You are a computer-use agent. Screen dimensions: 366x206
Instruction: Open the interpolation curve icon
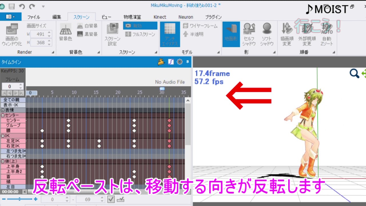[171, 62]
